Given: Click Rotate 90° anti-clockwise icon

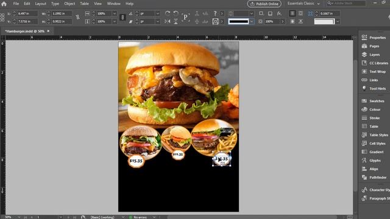Looking at the screenshot, I should coord(175,13).
